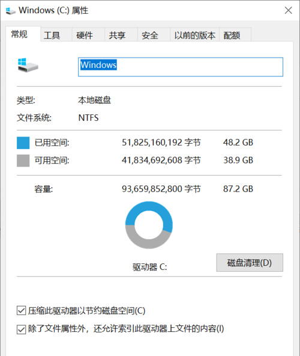This screenshot has height=356, width=300.
Task: Toggle the compress this drive checkbox
Action: click(21, 310)
